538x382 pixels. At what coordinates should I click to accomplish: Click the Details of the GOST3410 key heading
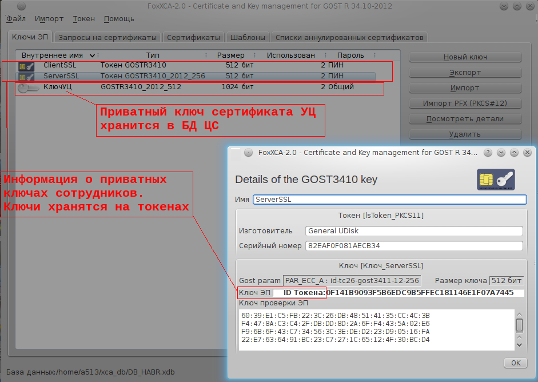click(306, 180)
